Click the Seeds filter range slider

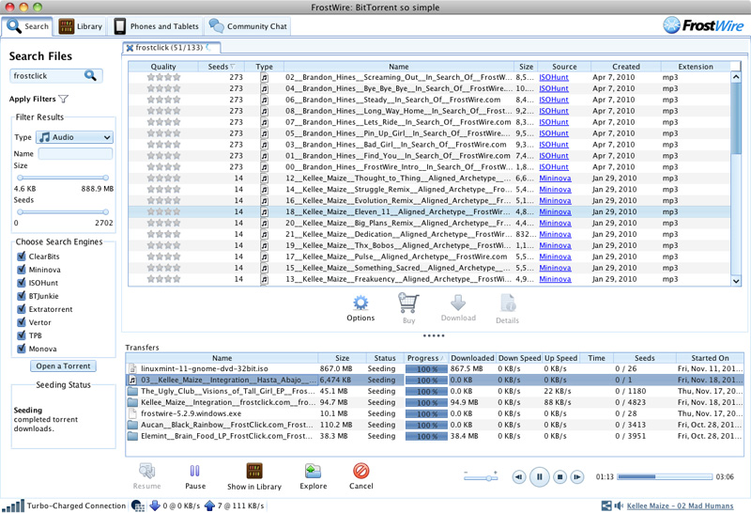pyautogui.click(x=63, y=211)
